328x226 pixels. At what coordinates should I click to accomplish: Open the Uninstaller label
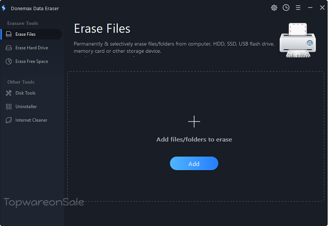(x=26, y=106)
